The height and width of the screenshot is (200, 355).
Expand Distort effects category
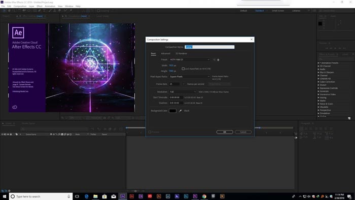pos(318,85)
